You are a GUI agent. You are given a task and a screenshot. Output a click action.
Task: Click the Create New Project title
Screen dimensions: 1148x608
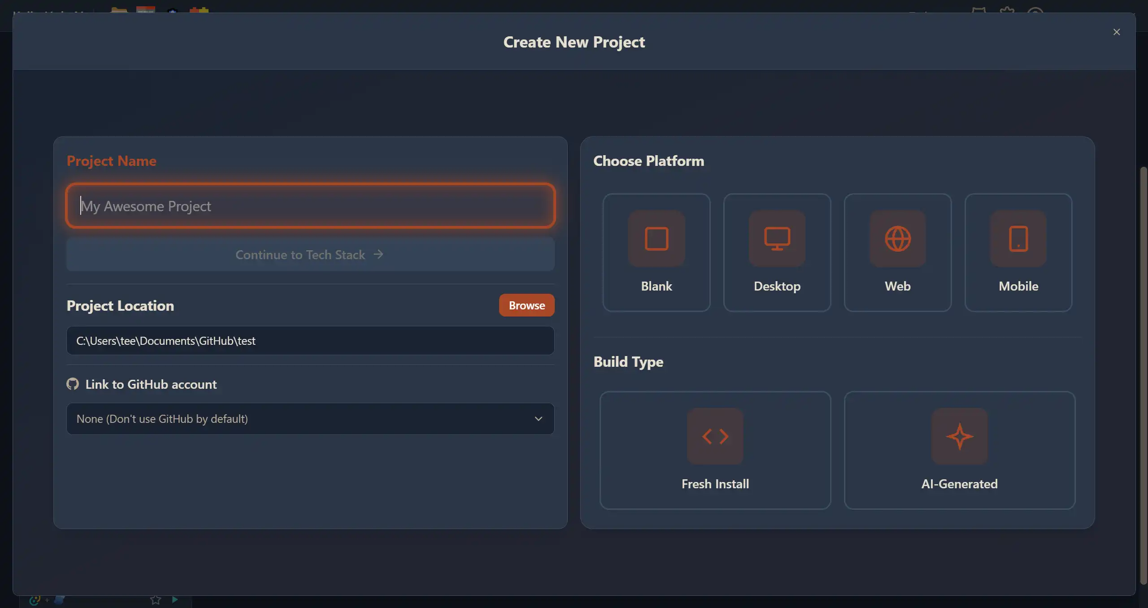click(x=574, y=42)
